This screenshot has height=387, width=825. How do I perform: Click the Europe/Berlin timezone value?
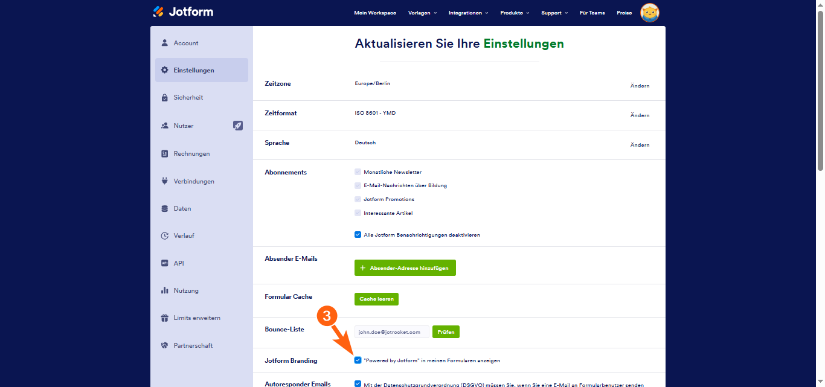click(x=373, y=83)
